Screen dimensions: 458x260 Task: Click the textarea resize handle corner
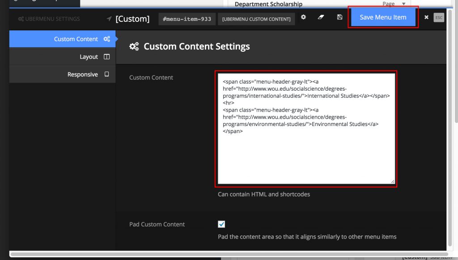(x=392, y=181)
